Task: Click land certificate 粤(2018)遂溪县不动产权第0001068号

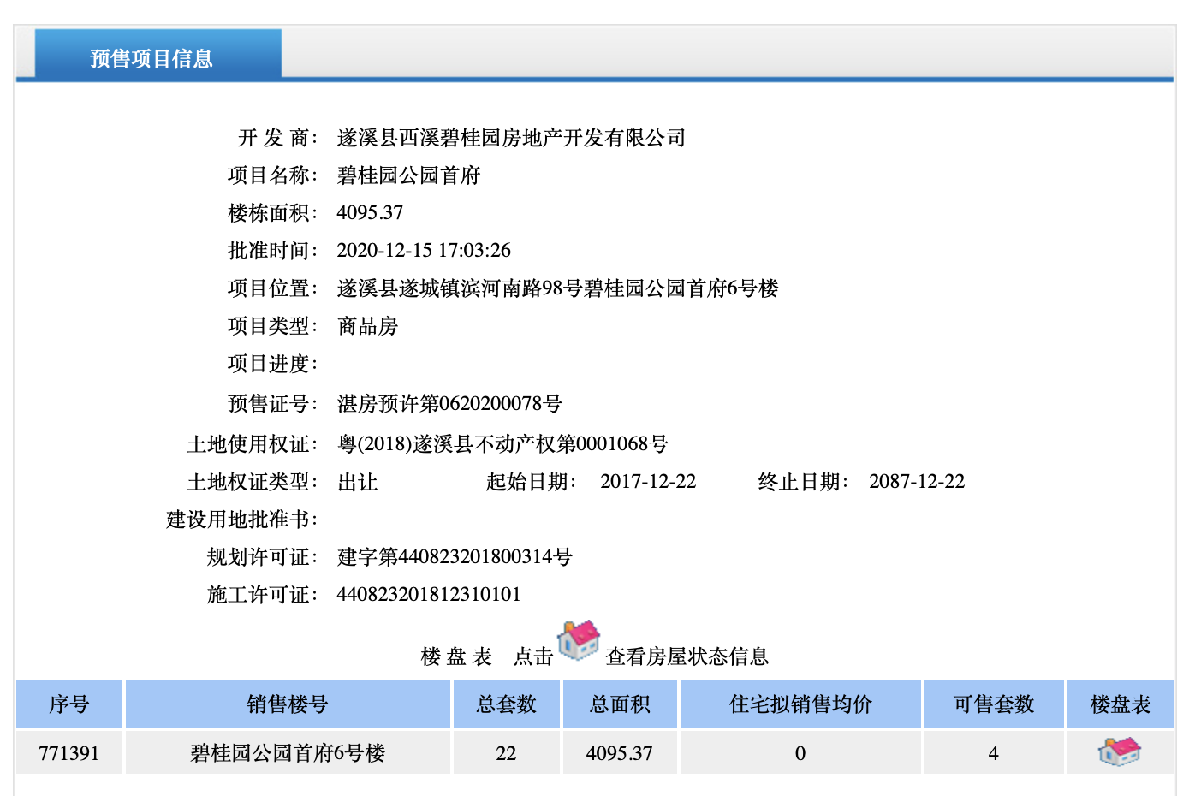Action: coord(502,443)
